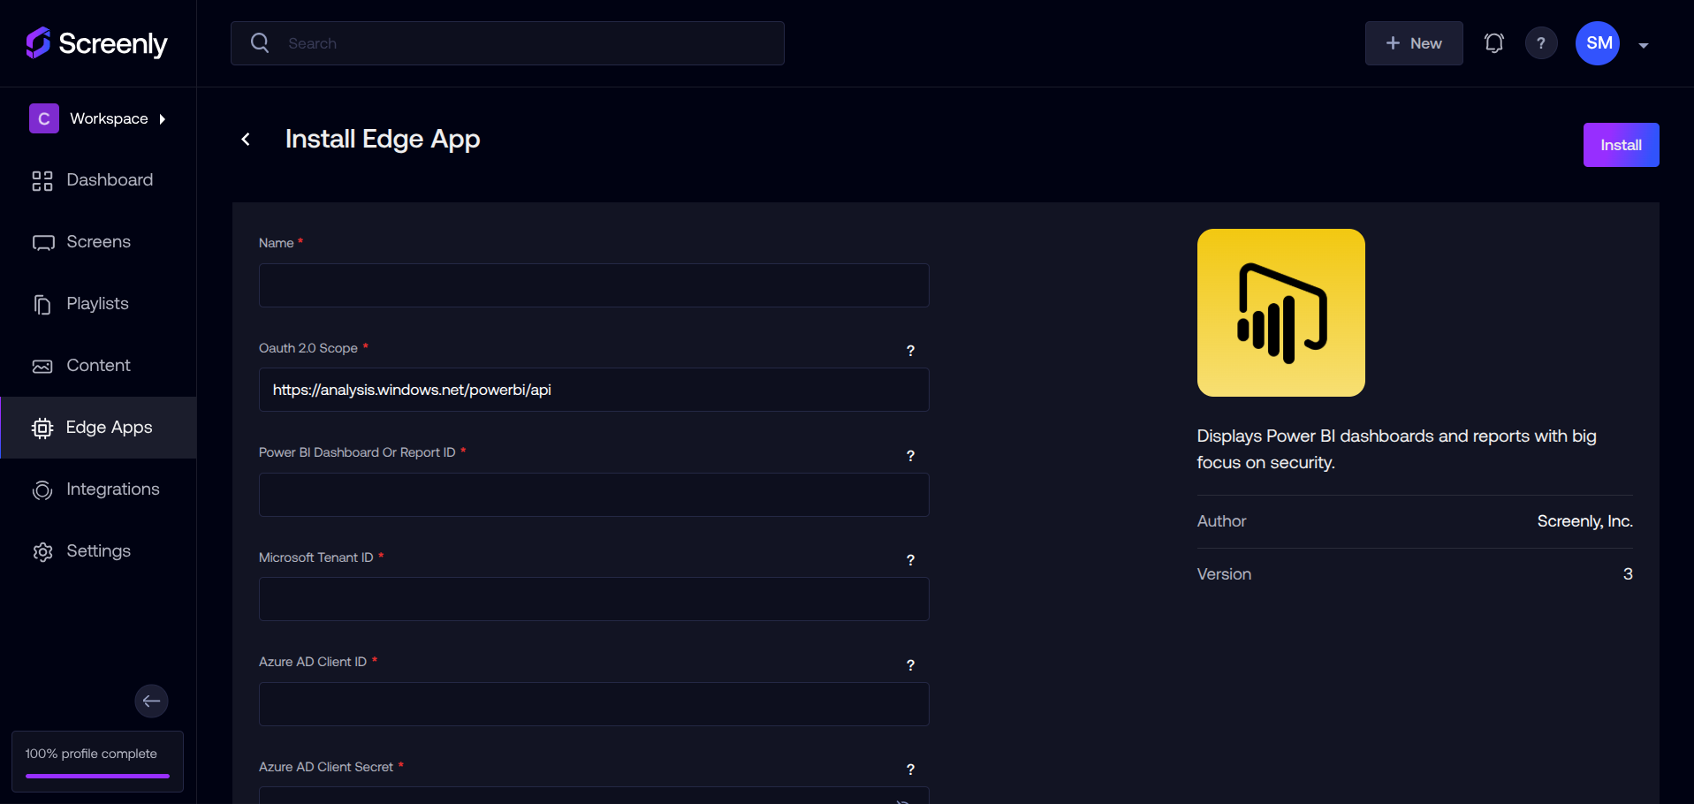Click the back arrow beside Install Edge App
The image size is (1694, 804).
click(246, 140)
